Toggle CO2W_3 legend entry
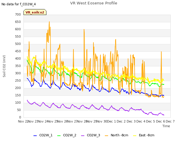Screen dimensions: 188x141 coord(90,135)
